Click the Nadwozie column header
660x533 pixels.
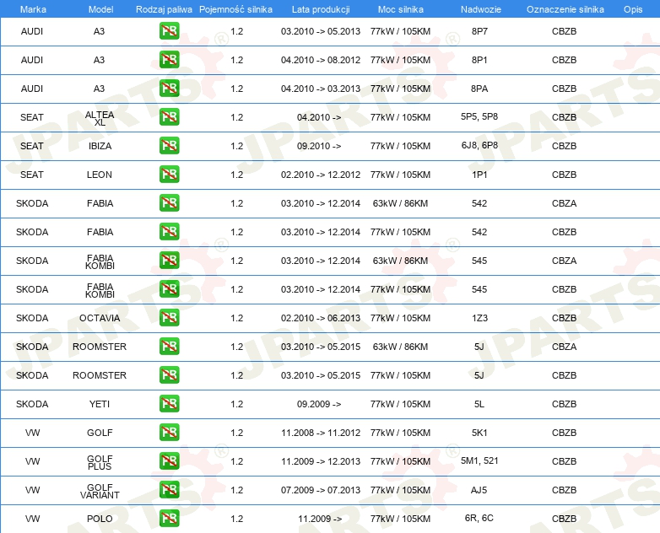[481, 9]
